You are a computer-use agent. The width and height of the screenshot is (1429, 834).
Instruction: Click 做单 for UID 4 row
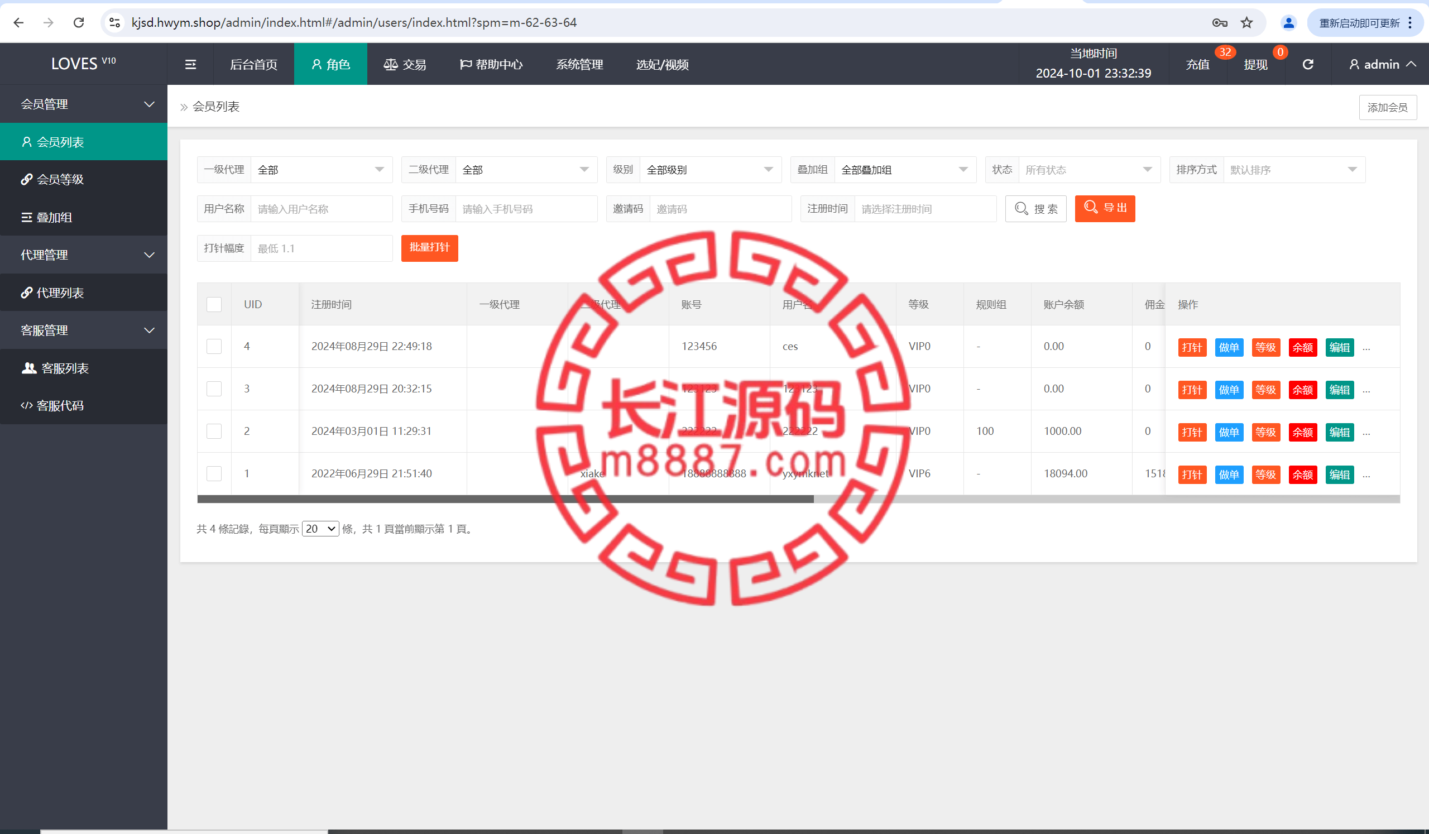click(1229, 348)
